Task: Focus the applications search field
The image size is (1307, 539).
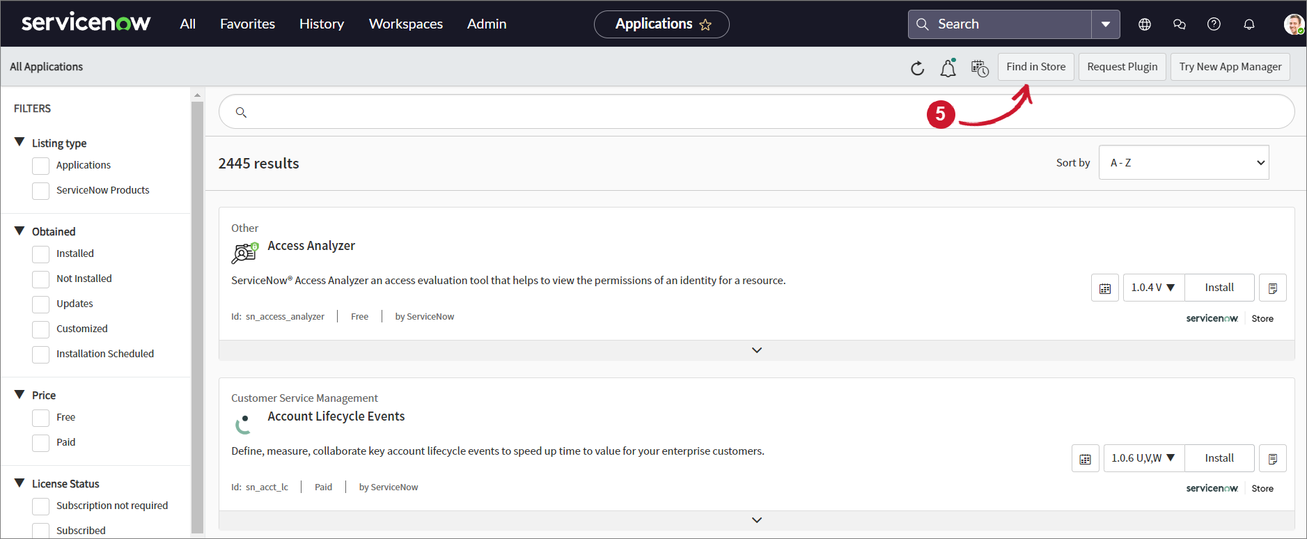Action: pos(757,111)
